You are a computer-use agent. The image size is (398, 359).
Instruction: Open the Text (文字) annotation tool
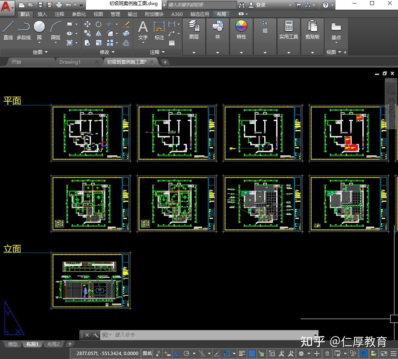[x=143, y=31]
